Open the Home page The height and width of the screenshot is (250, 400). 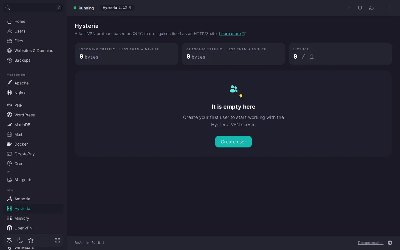click(33, 21)
